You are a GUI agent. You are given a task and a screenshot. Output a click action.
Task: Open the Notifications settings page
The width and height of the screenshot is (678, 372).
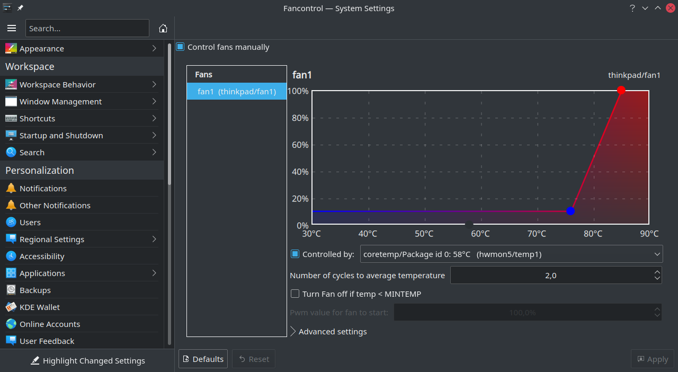[43, 188]
